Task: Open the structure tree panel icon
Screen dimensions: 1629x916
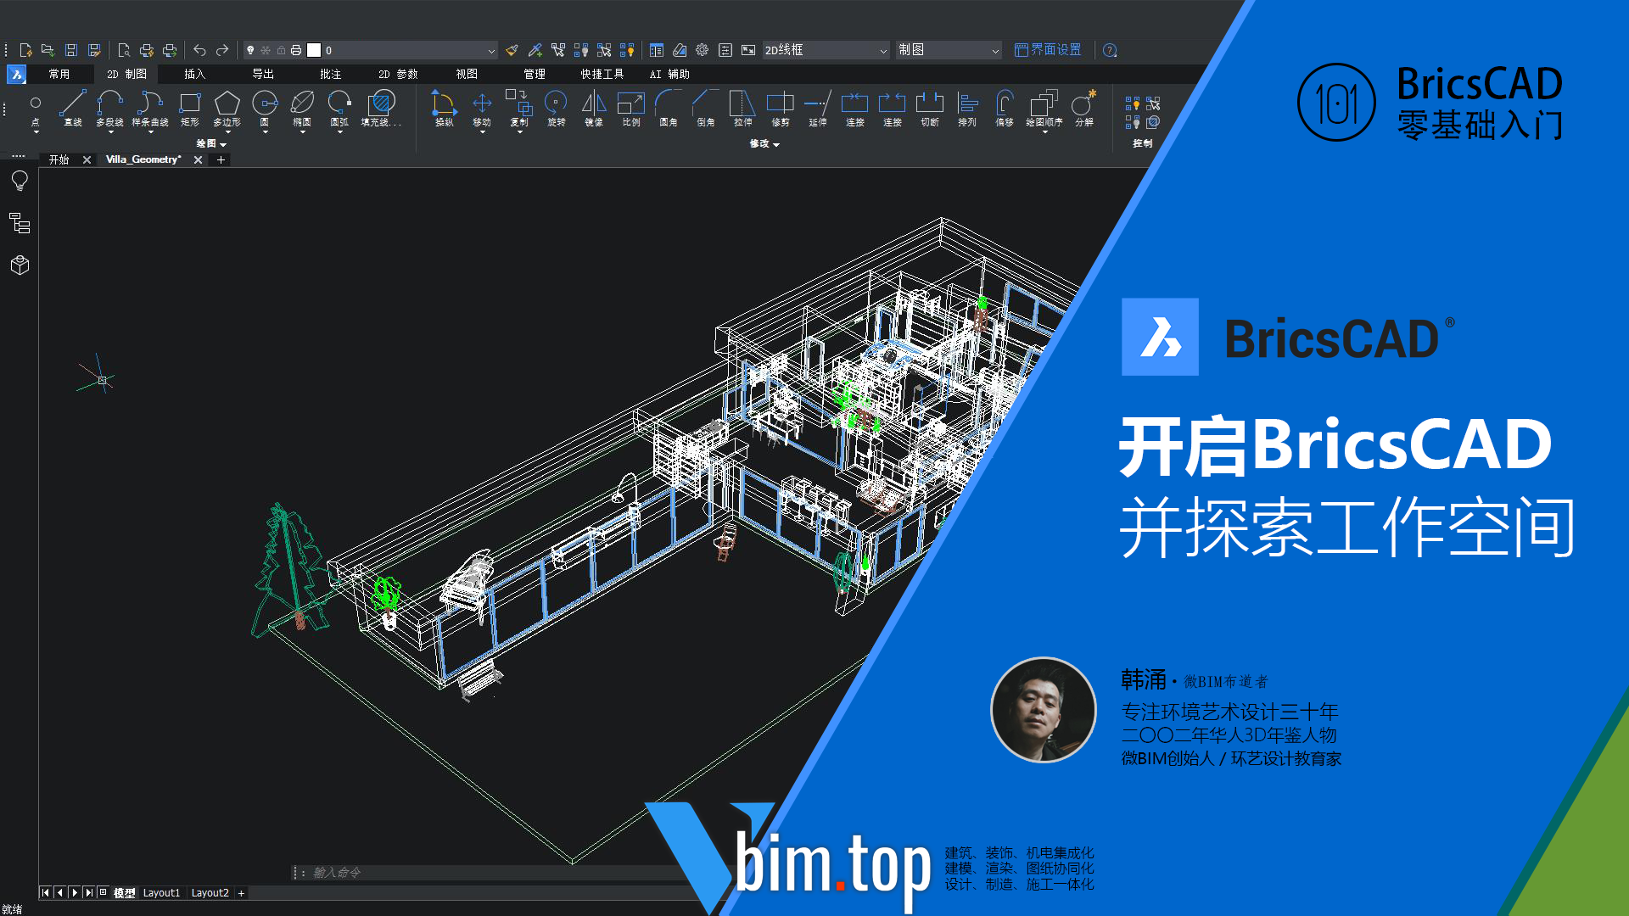Action: pos(20,223)
